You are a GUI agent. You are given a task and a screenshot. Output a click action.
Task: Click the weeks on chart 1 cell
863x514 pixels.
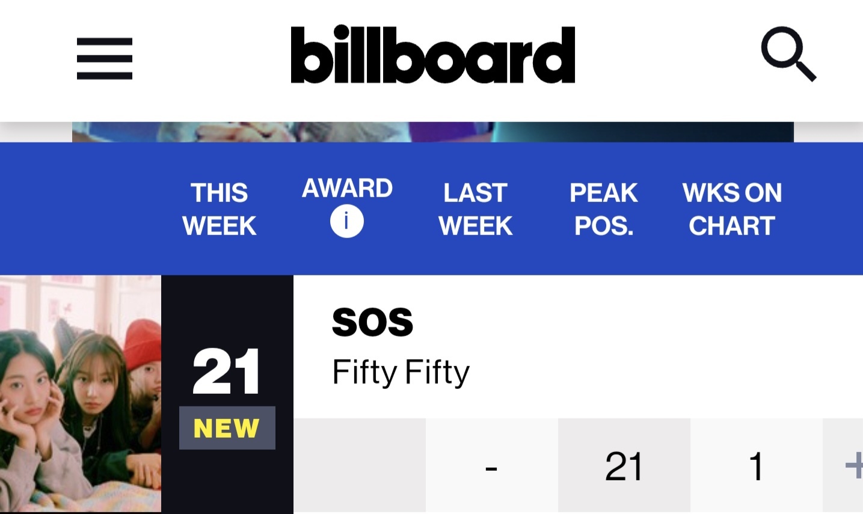(757, 465)
